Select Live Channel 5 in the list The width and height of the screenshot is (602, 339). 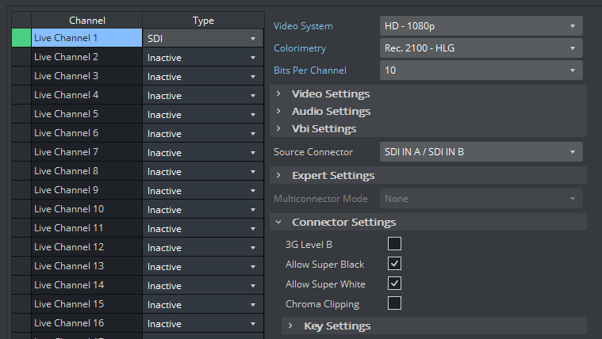point(86,114)
